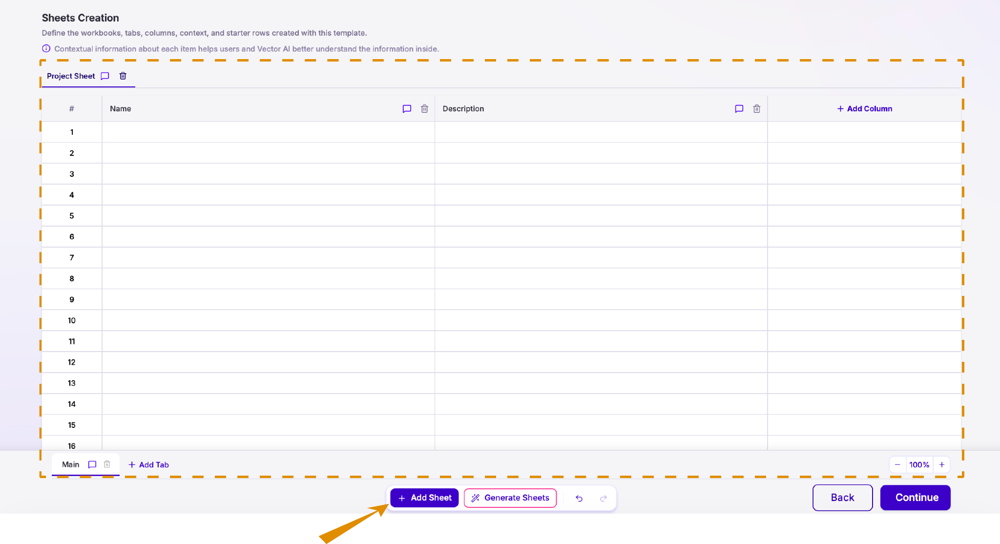Select row number 5
The width and height of the screenshot is (1000, 544).
click(x=72, y=216)
